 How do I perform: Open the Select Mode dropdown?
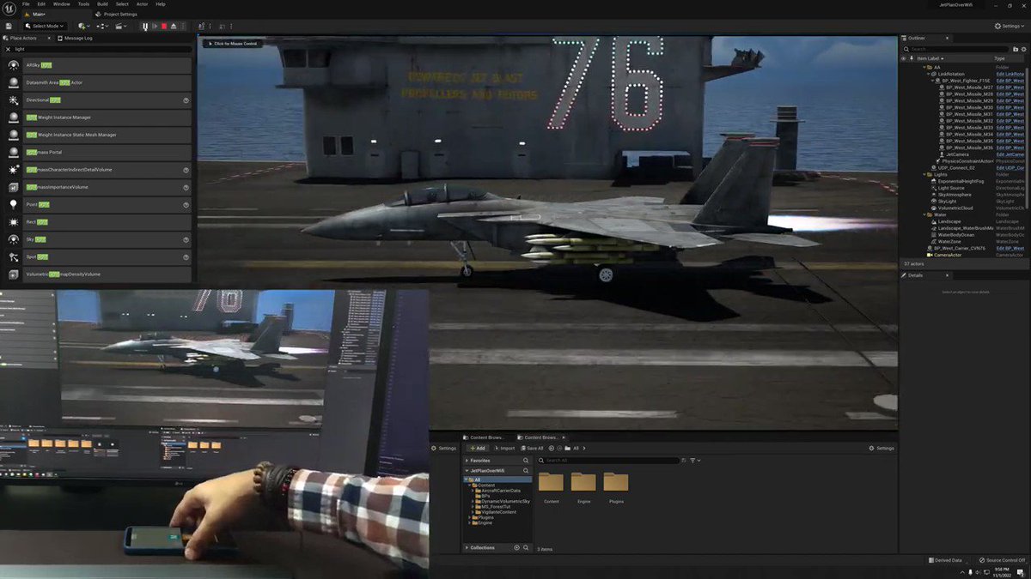46,26
